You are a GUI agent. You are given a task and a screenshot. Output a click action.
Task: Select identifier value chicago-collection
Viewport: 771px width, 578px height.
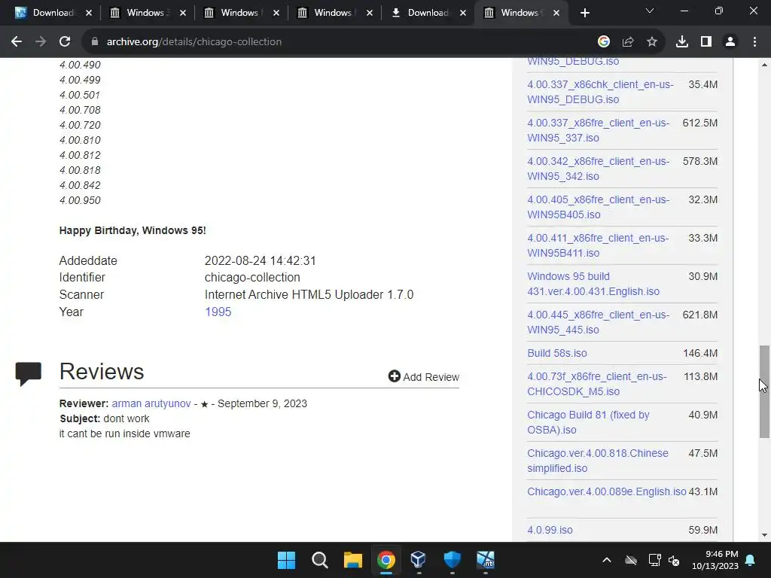click(x=252, y=277)
